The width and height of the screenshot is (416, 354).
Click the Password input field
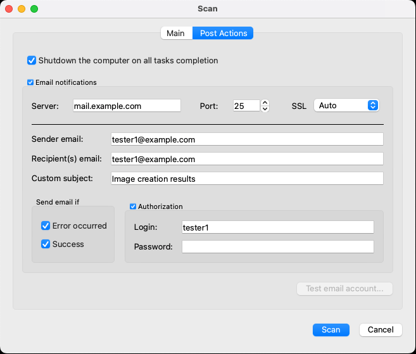[278, 247]
